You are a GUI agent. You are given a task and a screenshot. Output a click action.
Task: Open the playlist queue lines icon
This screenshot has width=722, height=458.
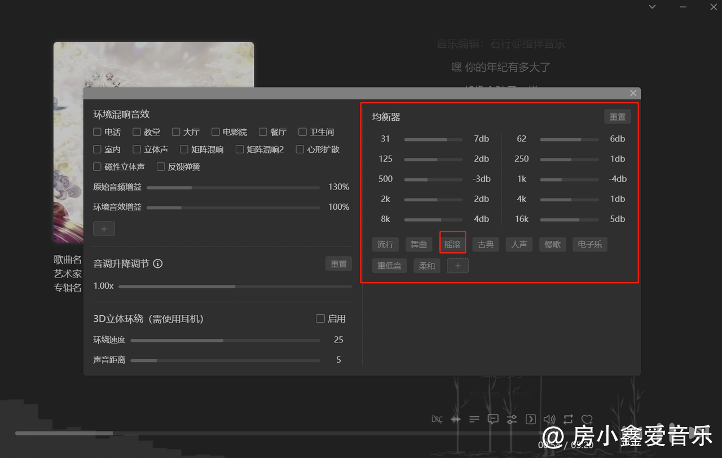[474, 419]
